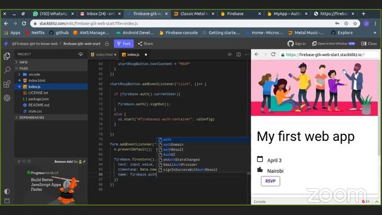Screen dimensions: 382x215
Task: Click the format lines icon above editor
Action: pyautogui.click(x=230, y=54)
